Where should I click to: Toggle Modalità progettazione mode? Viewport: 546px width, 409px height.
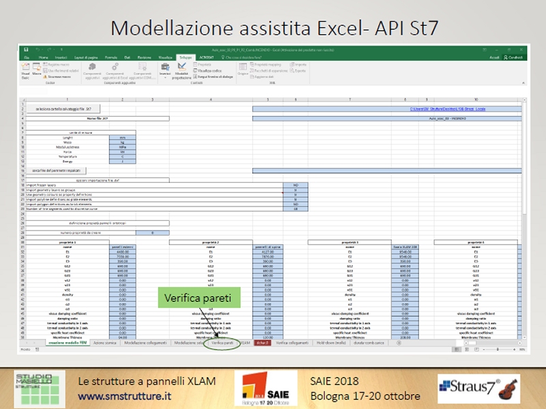coord(182,72)
